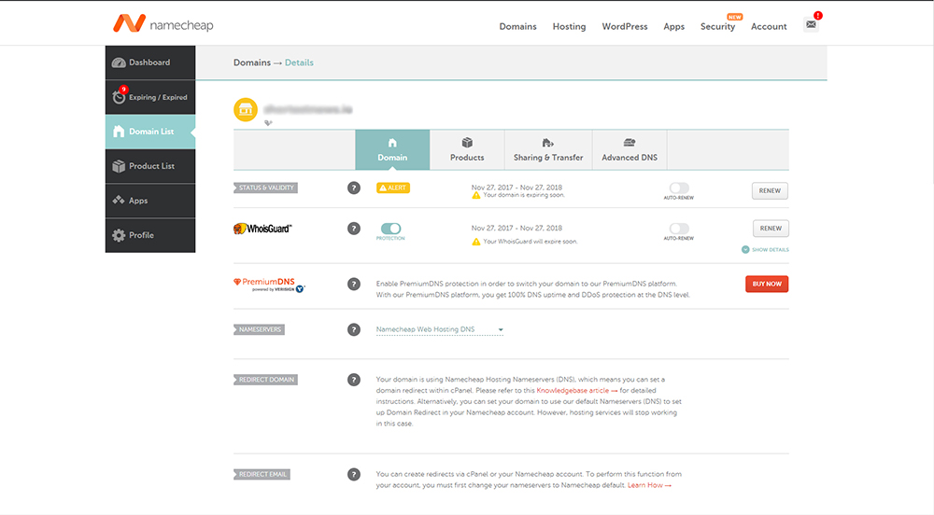Switch to the Domain tab
The width and height of the screenshot is (934, 515).
point(392,150)
